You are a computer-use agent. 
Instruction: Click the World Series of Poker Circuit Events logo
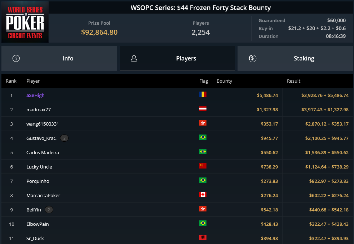pos(25,22)
